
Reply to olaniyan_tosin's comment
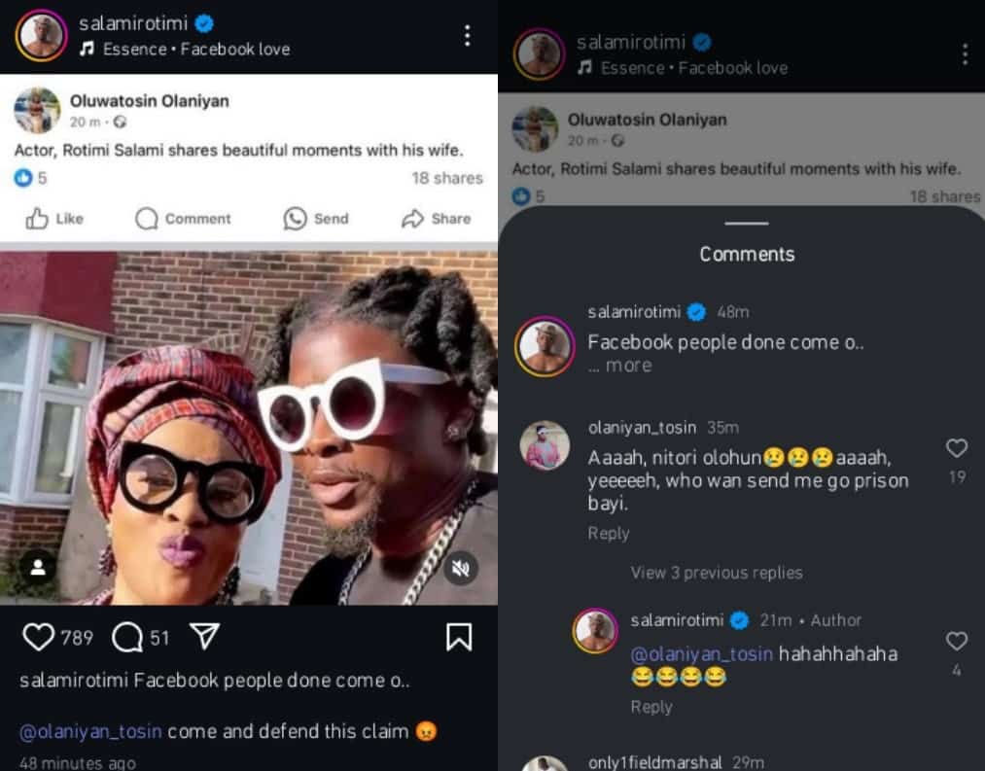(x=609, y=533)
